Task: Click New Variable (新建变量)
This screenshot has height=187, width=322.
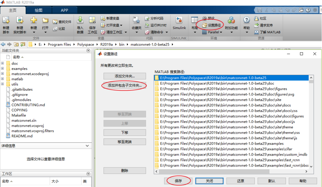Action: 110,18
